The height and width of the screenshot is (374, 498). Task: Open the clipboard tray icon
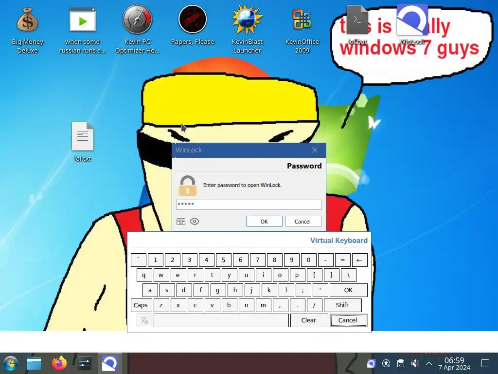click(x=401, y=363)
